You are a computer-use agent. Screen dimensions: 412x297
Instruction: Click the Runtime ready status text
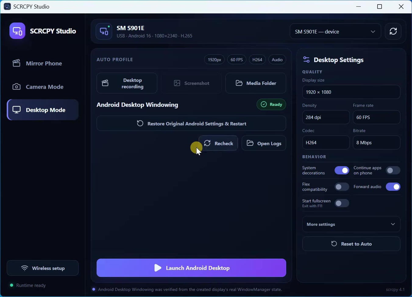coord(31,285)
